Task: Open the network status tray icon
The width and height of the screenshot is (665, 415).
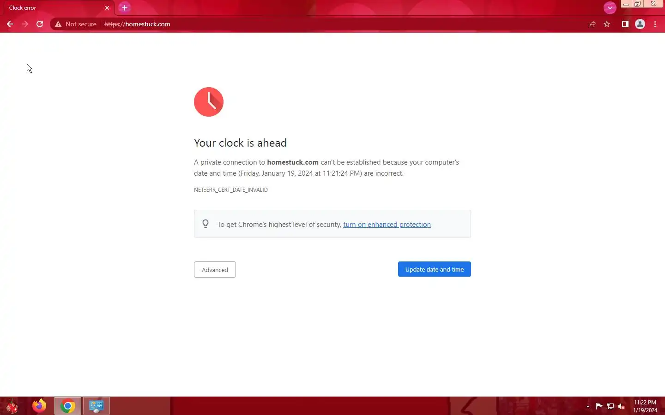Action: 611,406
